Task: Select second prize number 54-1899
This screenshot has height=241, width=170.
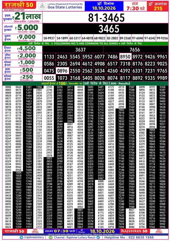Action: tap(62, 38)
